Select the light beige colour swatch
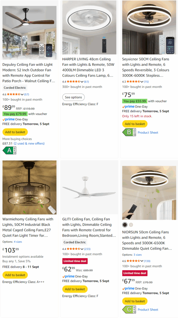Image resolution: width=178 pixels, height=318 pixels. [131, 225]
